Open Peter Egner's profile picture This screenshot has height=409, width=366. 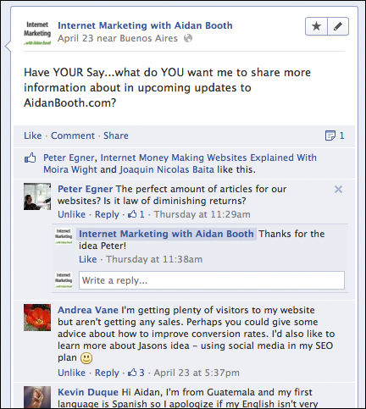[37, 196]
